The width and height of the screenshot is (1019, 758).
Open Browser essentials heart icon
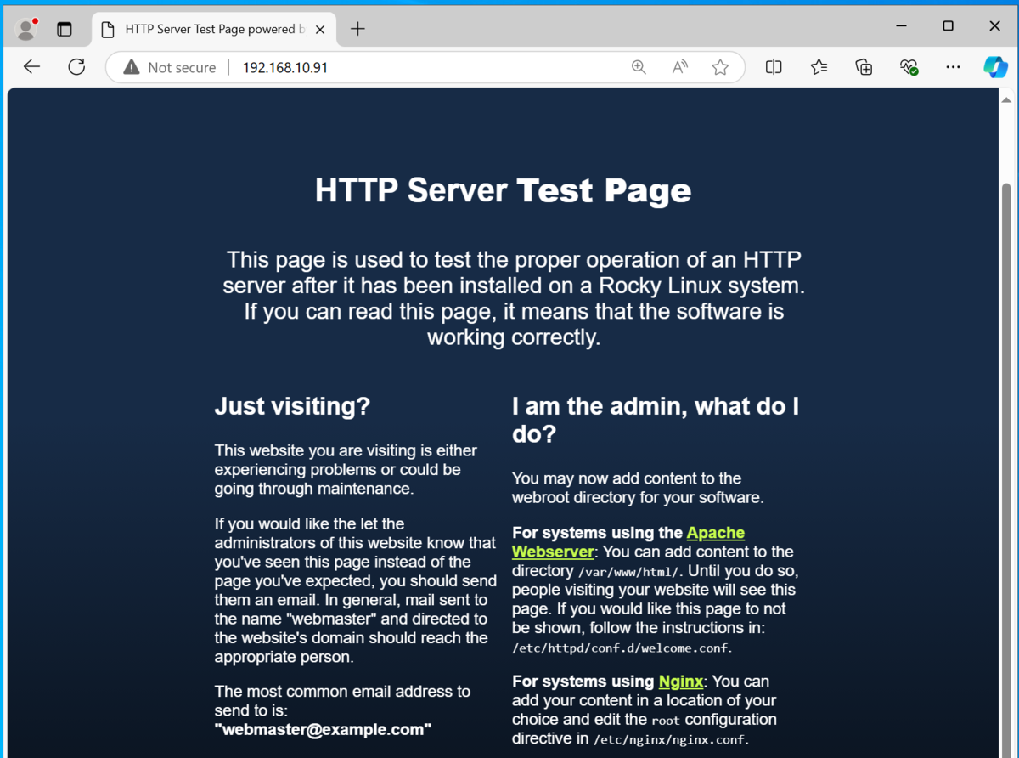[909, 67]
